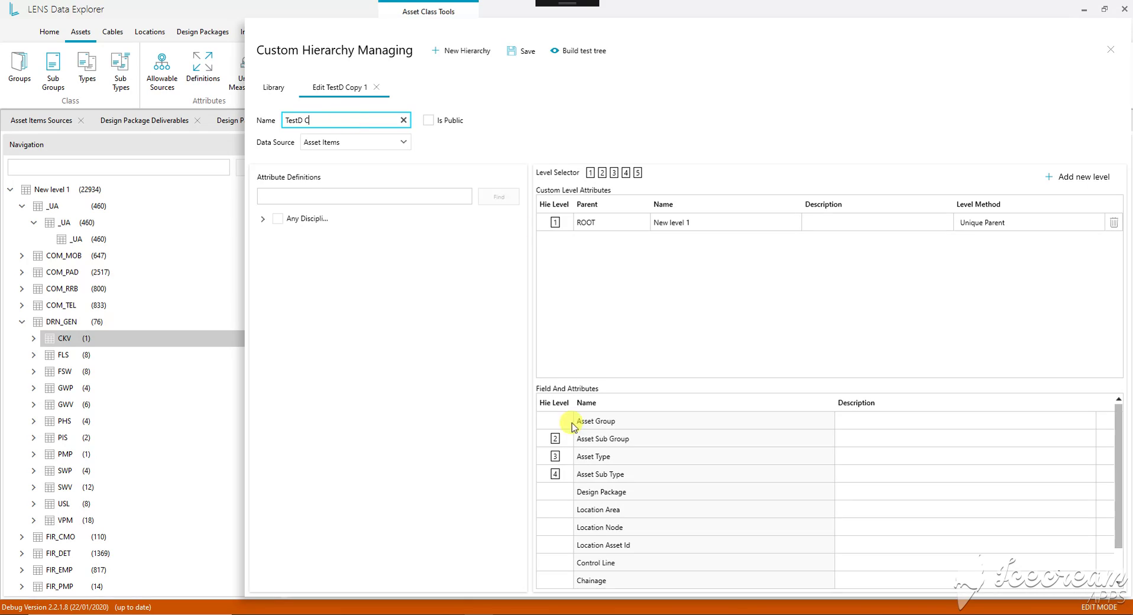Open the Types class tool

click(87, 67)
